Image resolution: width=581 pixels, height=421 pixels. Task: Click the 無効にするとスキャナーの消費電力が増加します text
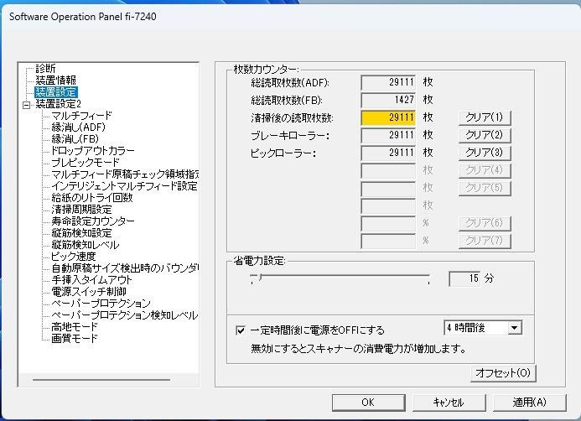(x=358, y=349)
